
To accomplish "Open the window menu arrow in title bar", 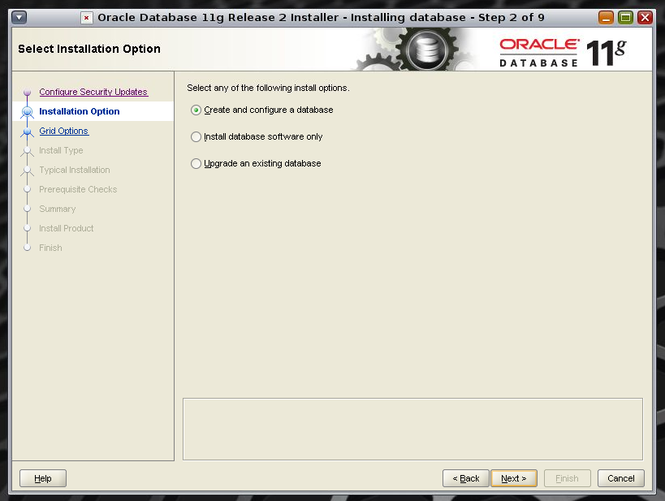I will pyautogui.click(x=19, y=17).
